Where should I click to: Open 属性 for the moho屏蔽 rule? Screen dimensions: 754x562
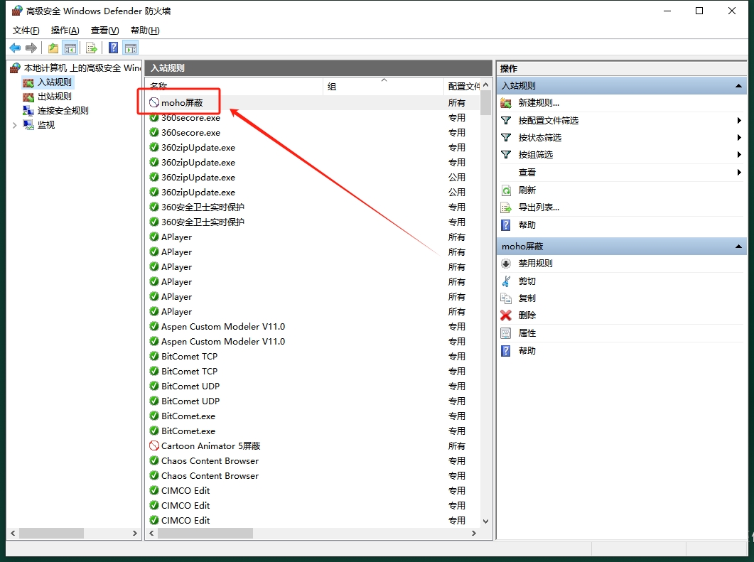(527, 333)
